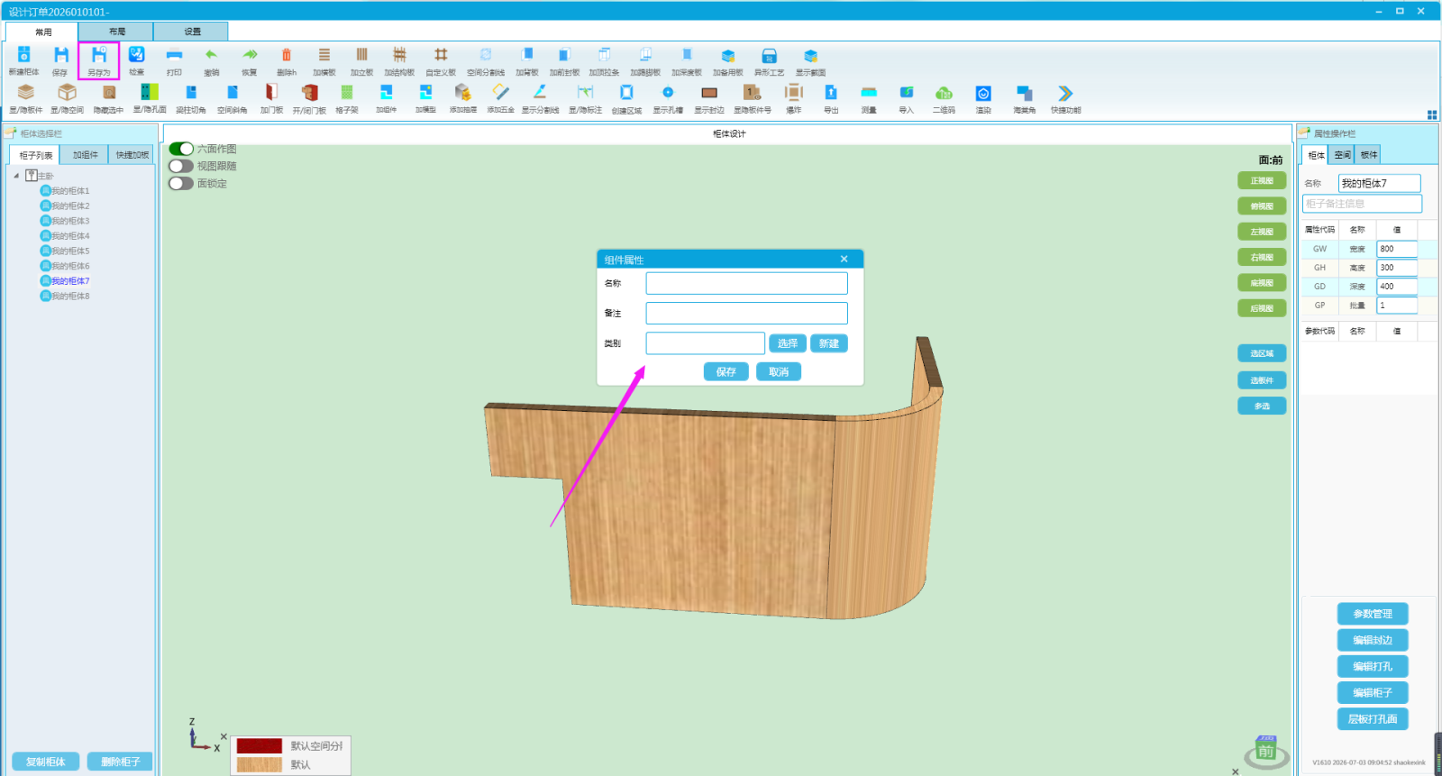Click the 撤销 undo arrow icon
1442x776 pixels.
click(x=211, y=56)
